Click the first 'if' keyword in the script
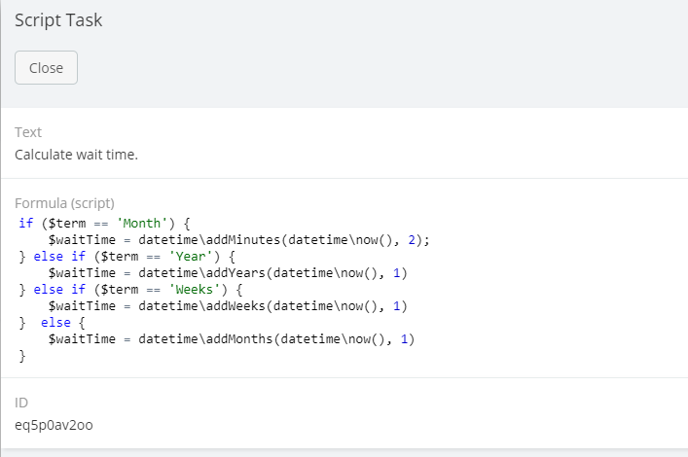 coord(26,223)
